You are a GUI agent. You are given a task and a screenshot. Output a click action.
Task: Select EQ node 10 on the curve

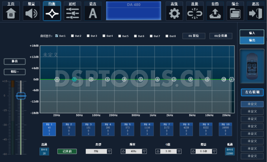point(224,79)
